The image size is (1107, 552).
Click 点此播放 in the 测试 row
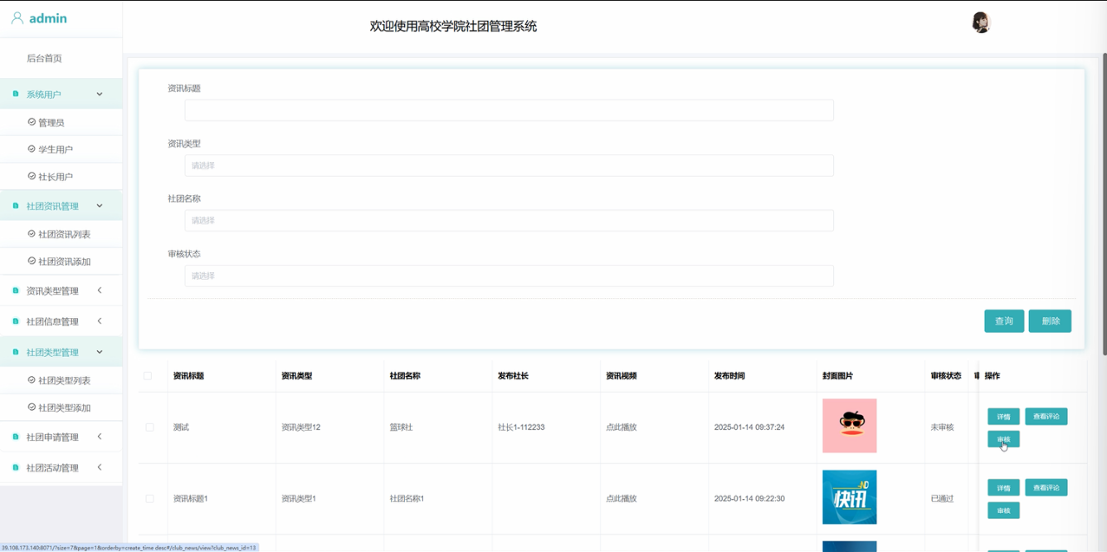coord(621,427)
